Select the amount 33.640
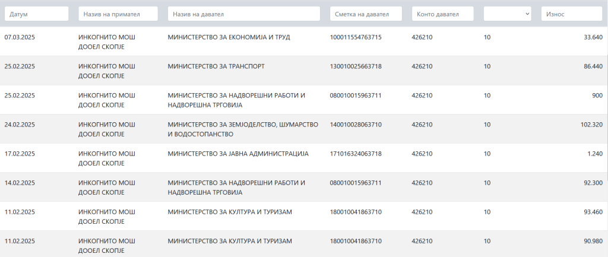608x257 pixels. pos(593,37)
